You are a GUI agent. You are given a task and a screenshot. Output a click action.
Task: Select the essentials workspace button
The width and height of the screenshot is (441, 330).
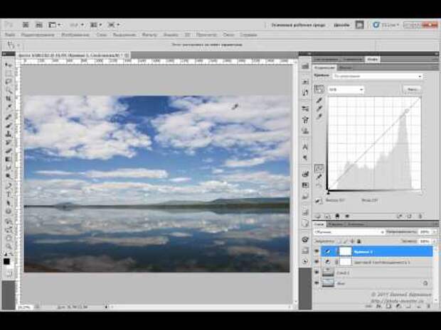299,25
